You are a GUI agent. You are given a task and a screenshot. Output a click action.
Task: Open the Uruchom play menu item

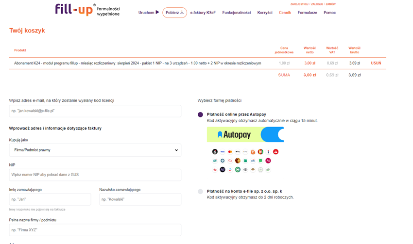(149, 12)
